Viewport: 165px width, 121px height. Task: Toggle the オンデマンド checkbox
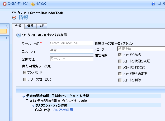coord(25,72)
